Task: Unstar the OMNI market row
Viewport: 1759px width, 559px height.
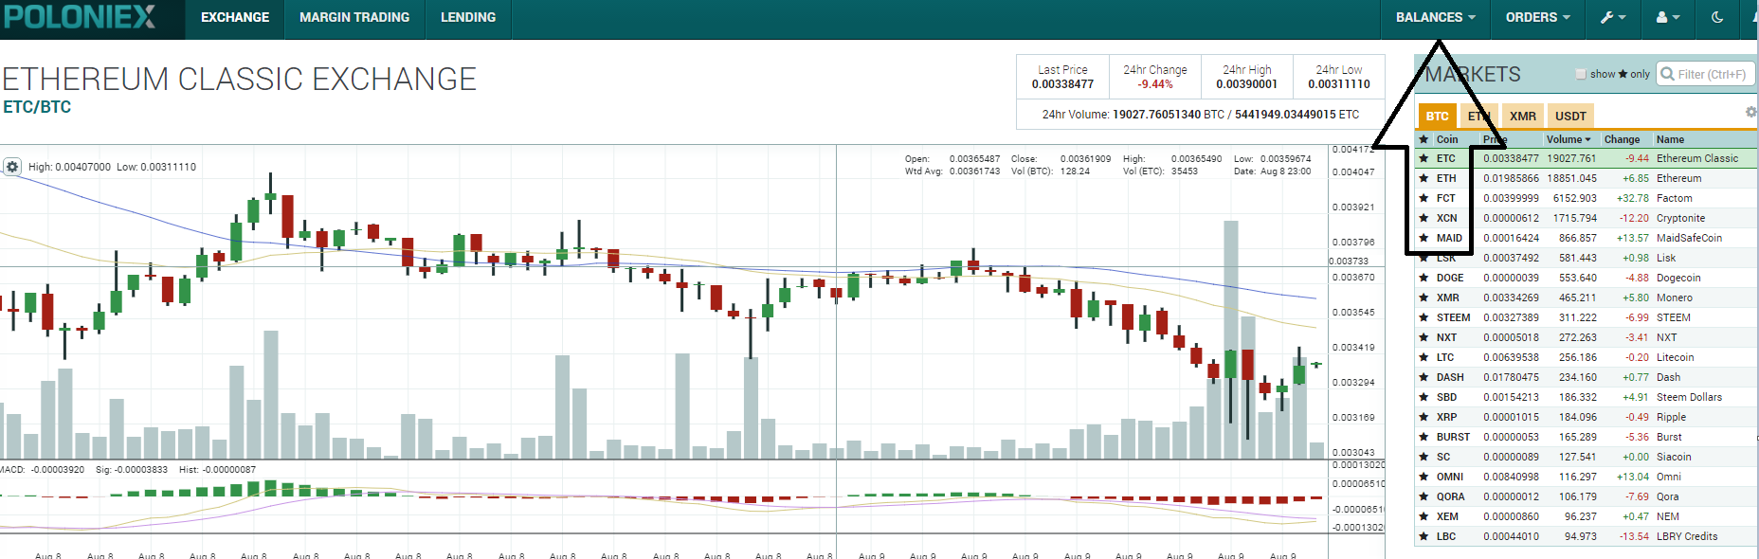Action: coord(1424,477)
